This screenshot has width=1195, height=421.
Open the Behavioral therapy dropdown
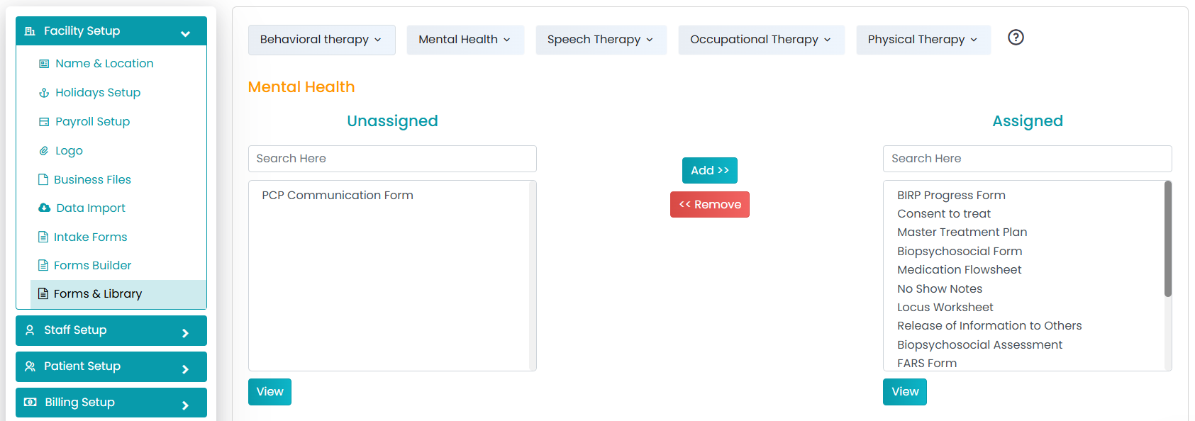pos(321,40)
